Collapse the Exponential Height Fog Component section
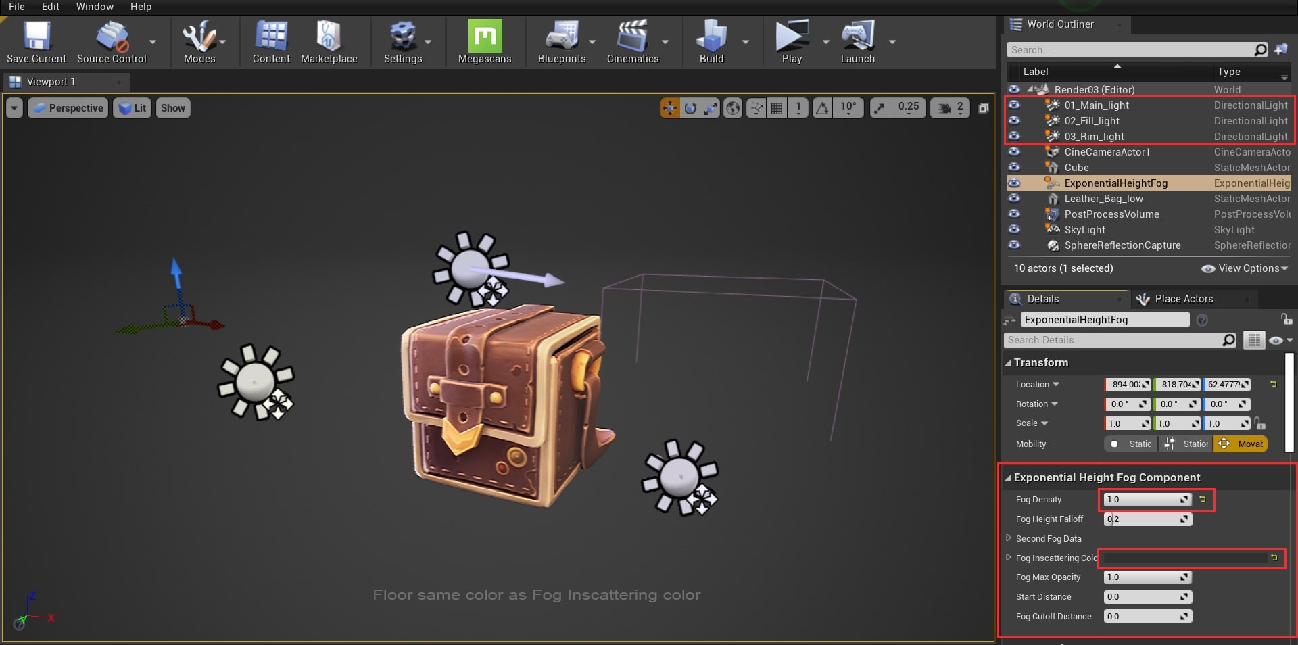The height and width of the screenshot is (645, 1298). tap(1008, 478)
